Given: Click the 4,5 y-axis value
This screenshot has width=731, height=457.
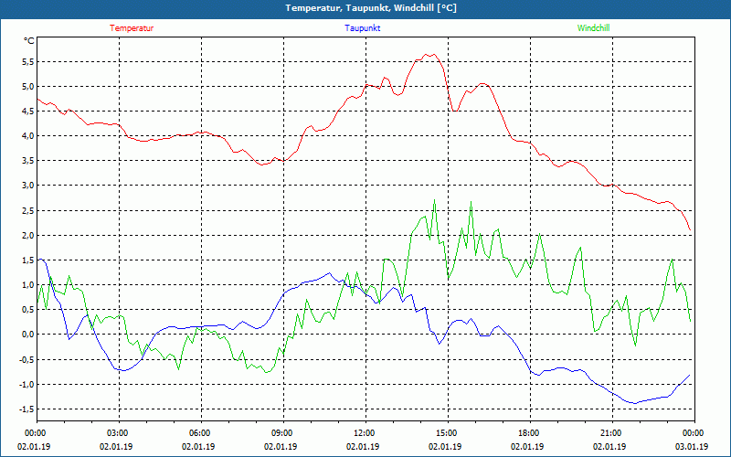Looking at the screenshot, I should pos(27,111).
